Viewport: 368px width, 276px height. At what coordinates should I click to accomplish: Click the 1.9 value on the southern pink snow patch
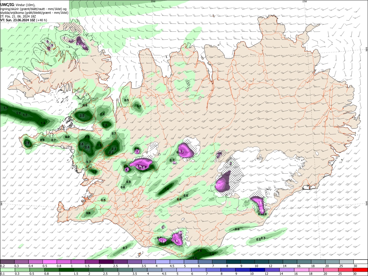pos(175,241)
